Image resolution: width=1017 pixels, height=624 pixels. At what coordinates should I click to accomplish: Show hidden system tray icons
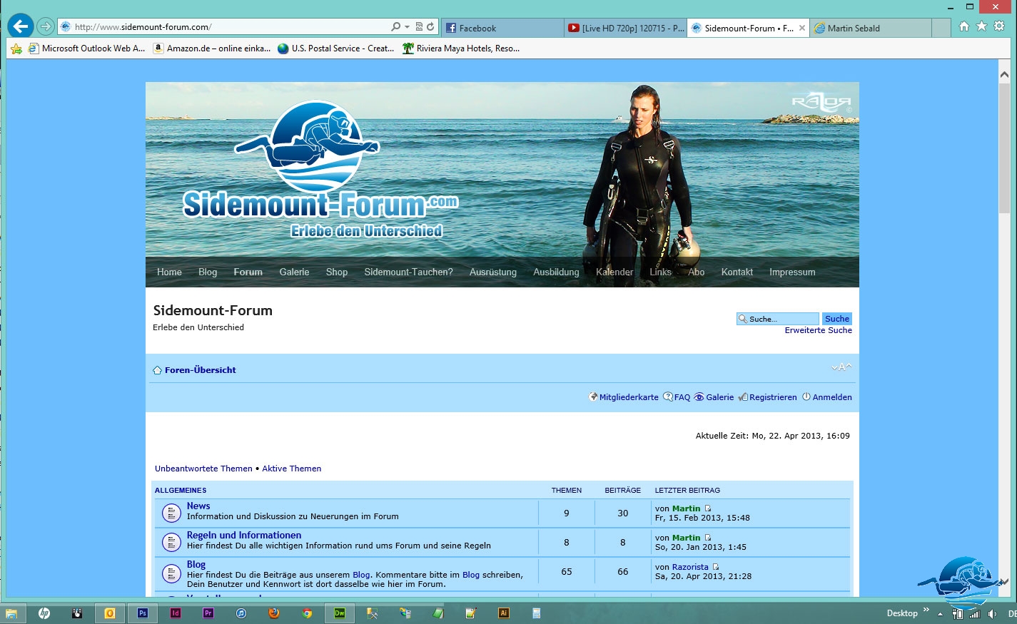click(940, 614)
